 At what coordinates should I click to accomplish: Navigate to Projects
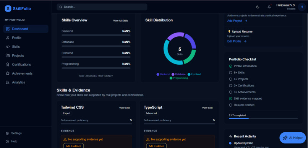(26, 55)
